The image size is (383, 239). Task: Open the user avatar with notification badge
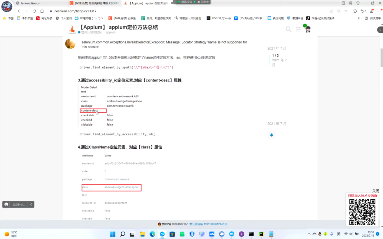point(308,29)
